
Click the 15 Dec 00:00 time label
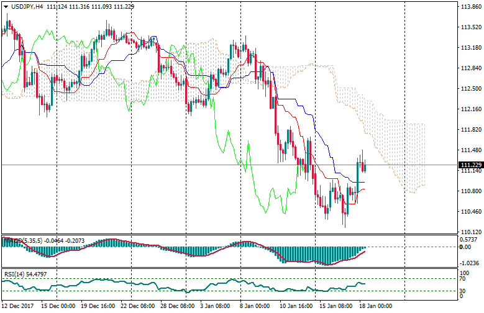[x=58, y=306]
